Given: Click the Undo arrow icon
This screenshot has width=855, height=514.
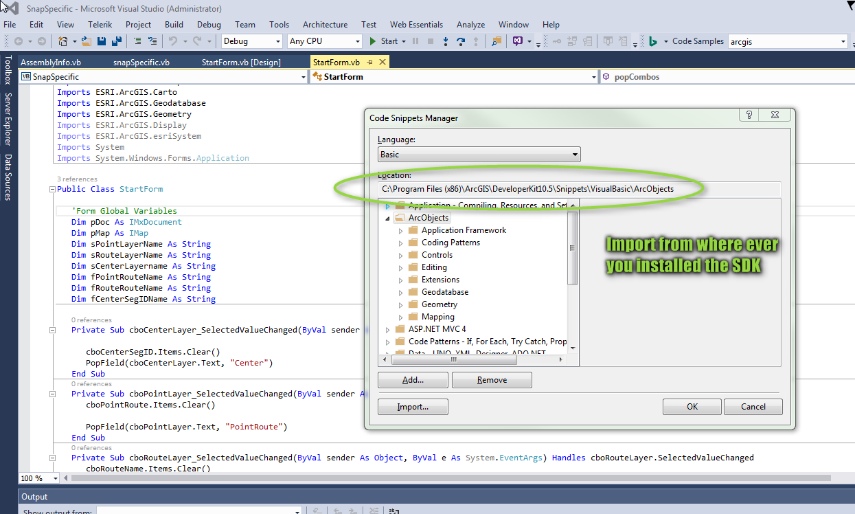Looking at the screenshot, I should pos(173,41).
